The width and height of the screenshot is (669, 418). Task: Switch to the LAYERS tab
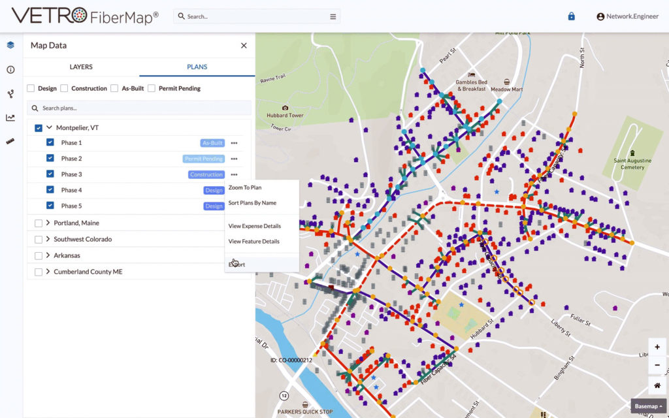click(81, 67)
